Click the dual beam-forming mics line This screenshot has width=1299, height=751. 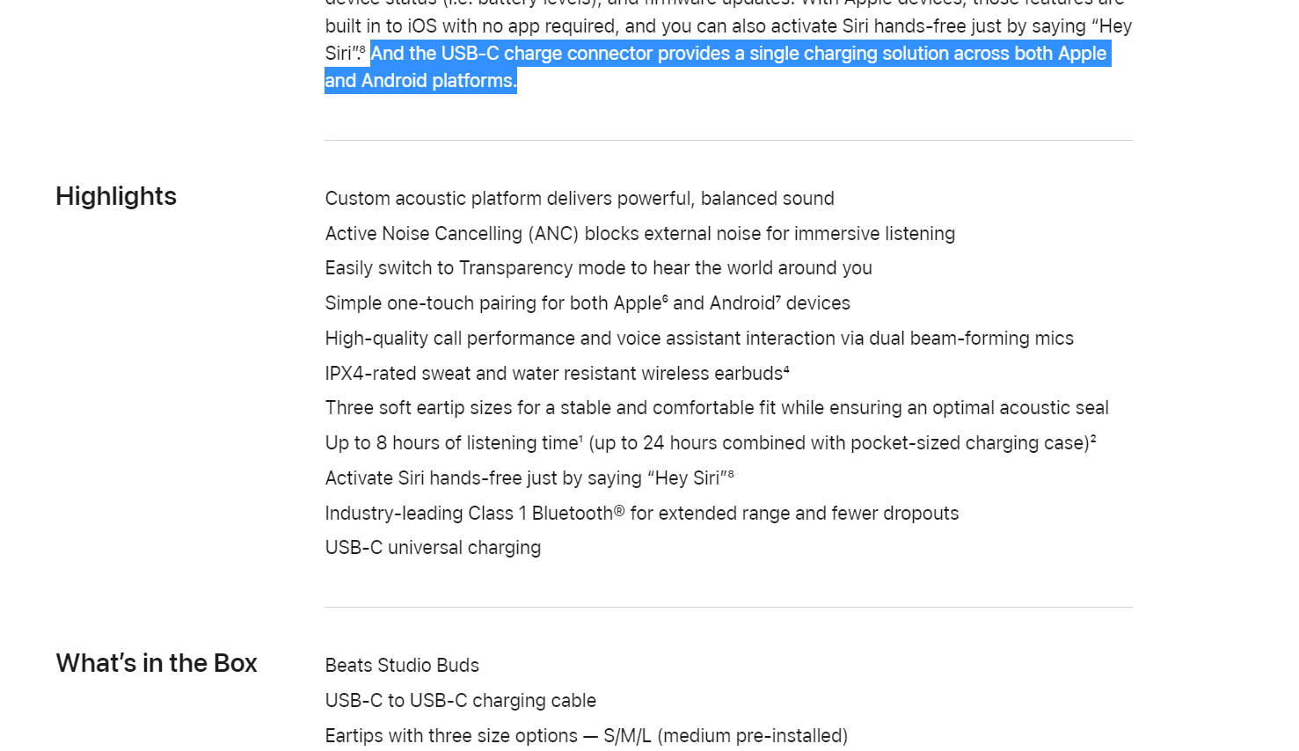point(699,339)
